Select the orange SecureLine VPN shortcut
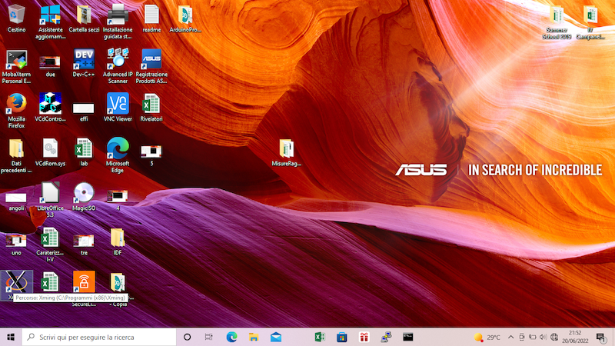Screen dimensions: 615x346 coord(84,281)
